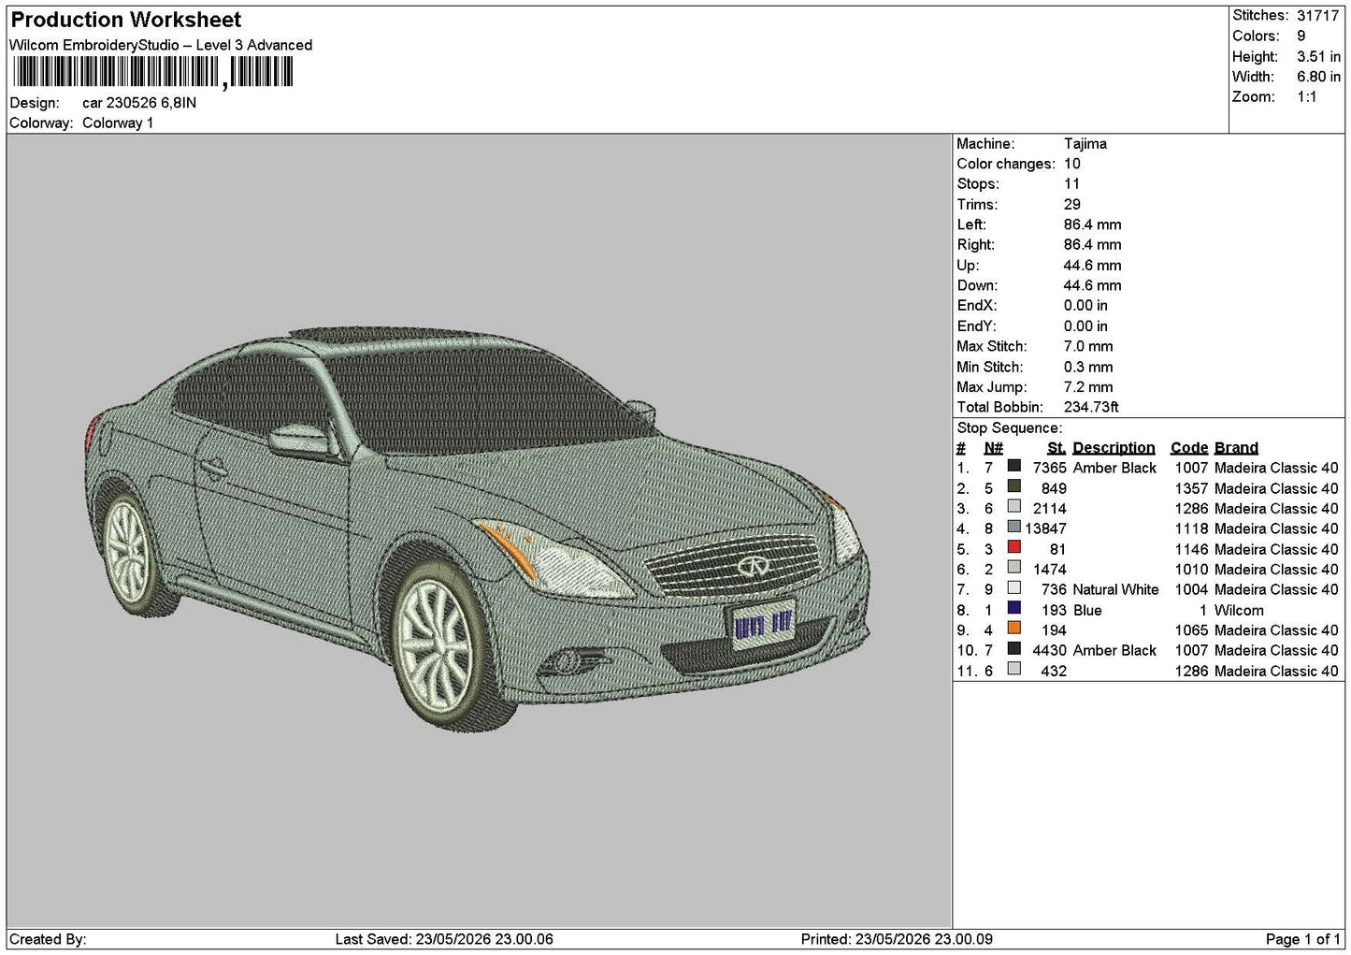Click stitch count '4430' in stop row 10
This screenshot has width=1351, height=955.
click(x=1049, y=651)
